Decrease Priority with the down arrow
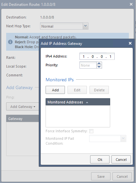 click(x=99, y=67)
